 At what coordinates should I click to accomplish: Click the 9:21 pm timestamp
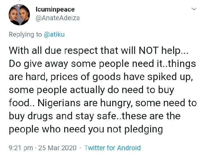click(x=21, y=148)
